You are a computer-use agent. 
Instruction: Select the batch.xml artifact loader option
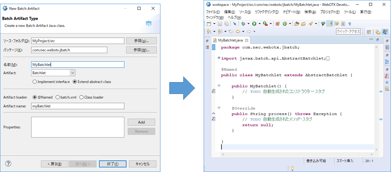coord(58,97)
